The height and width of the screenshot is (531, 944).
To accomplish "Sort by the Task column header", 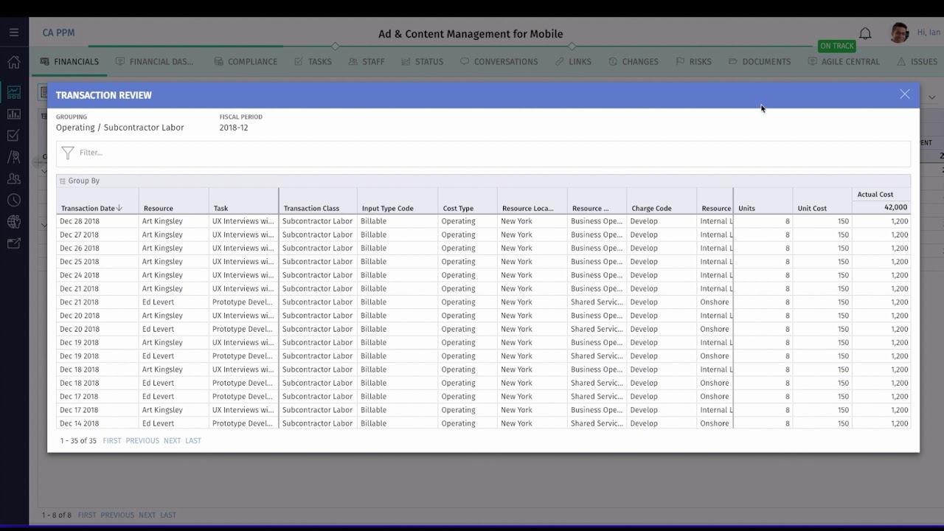I will [221, 209].
